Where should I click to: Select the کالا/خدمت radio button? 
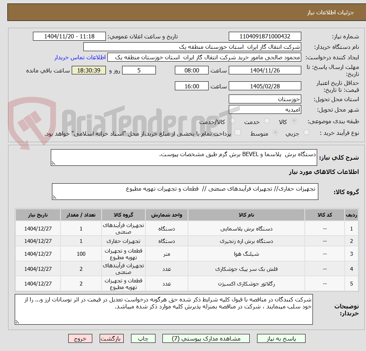coord(232,121)
